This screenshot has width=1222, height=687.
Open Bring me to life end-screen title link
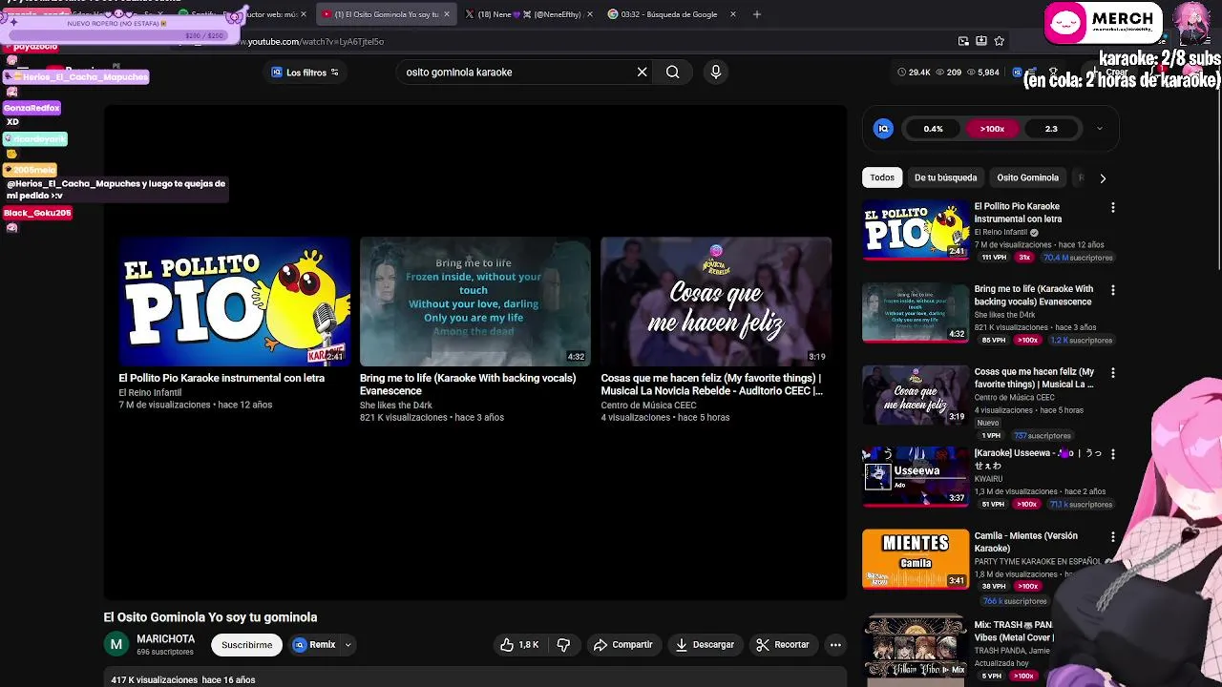pyautogui.click(x=468, y=385)
